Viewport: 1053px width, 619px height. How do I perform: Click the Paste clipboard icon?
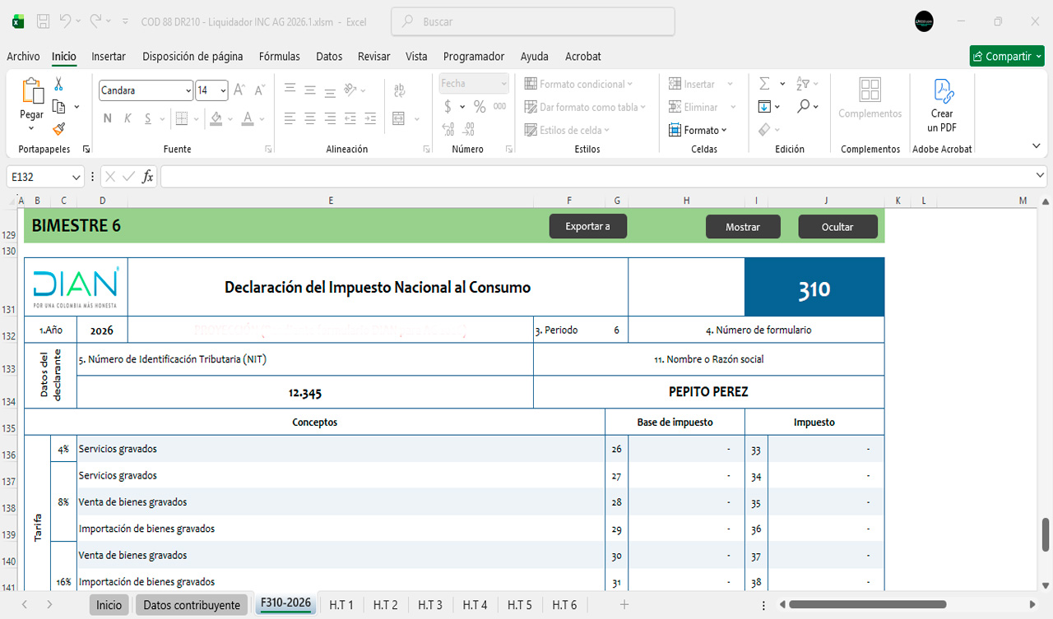tap(32, 92)
